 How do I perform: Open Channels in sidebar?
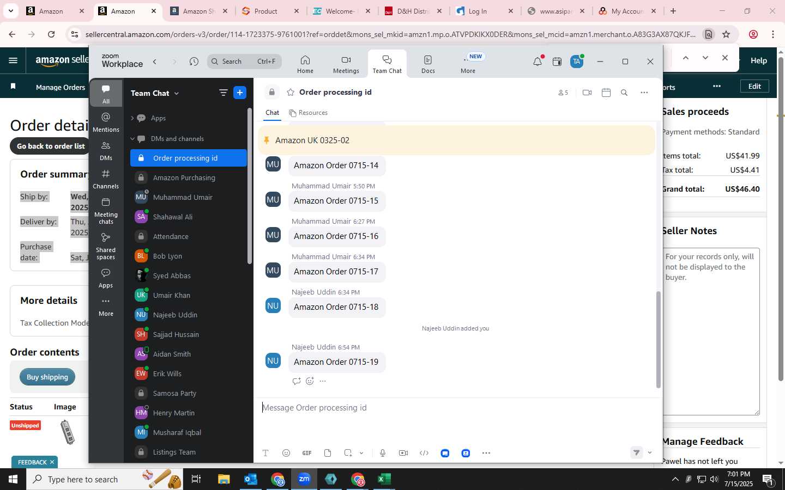coord(106,179)
